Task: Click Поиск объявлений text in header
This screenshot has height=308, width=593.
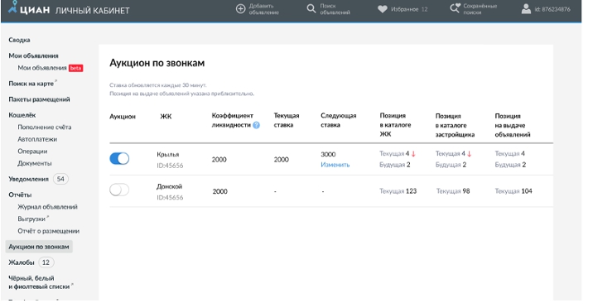Action: click(335, 9)
